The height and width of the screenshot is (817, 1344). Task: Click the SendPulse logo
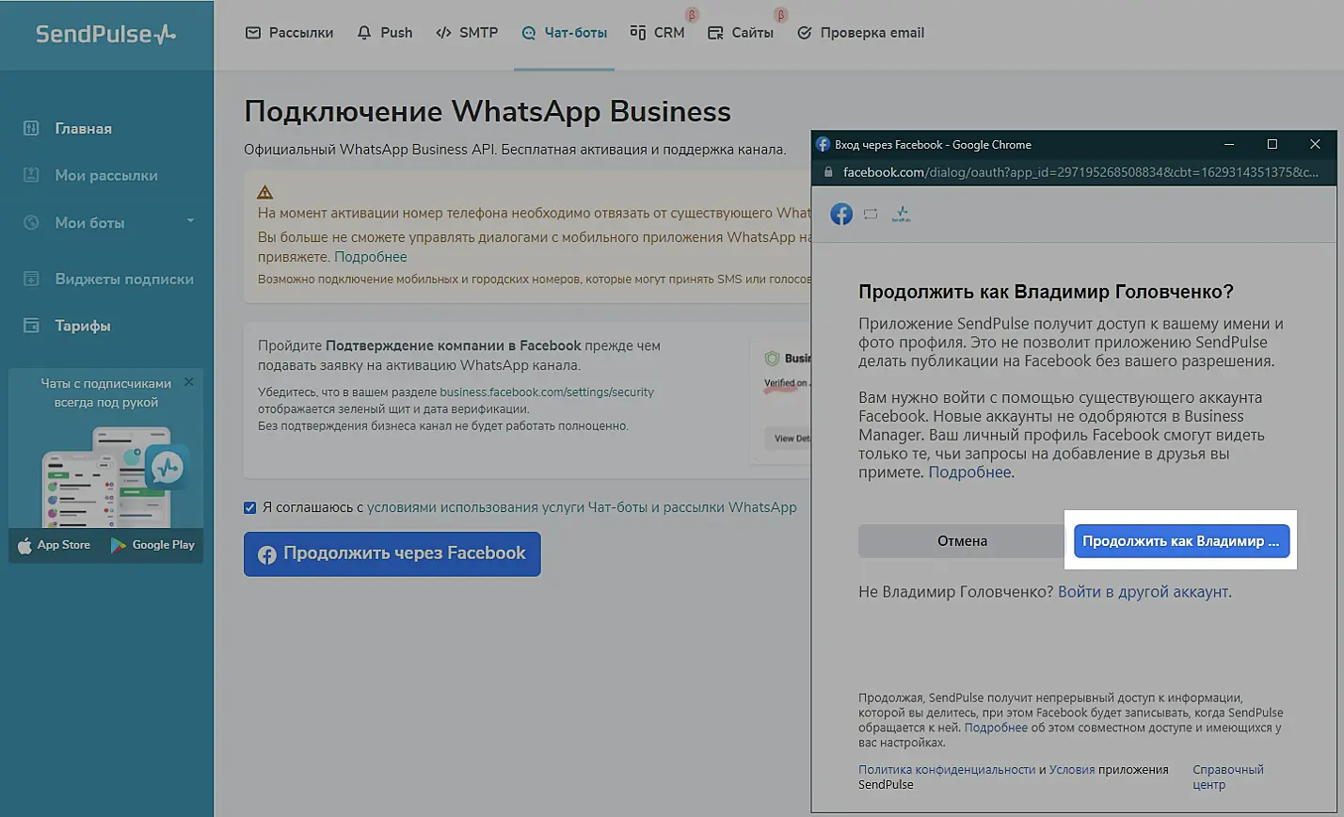tap(105, 34)
